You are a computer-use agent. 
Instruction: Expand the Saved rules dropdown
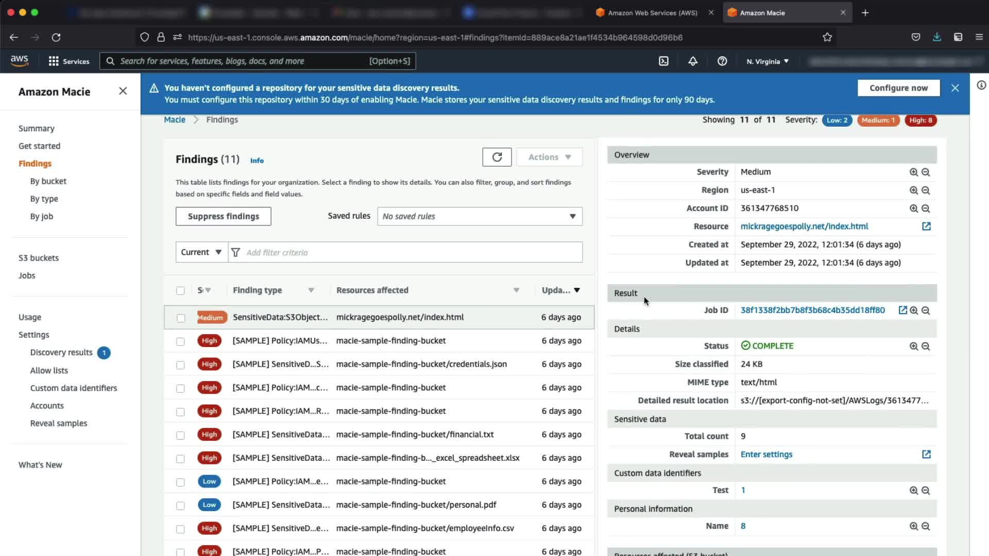[x=479, y=216]
